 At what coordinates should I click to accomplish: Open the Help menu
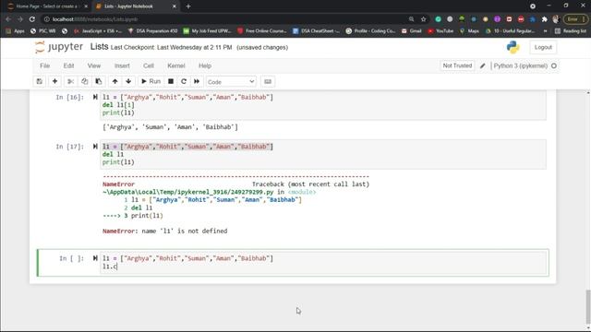click(205, 65)
